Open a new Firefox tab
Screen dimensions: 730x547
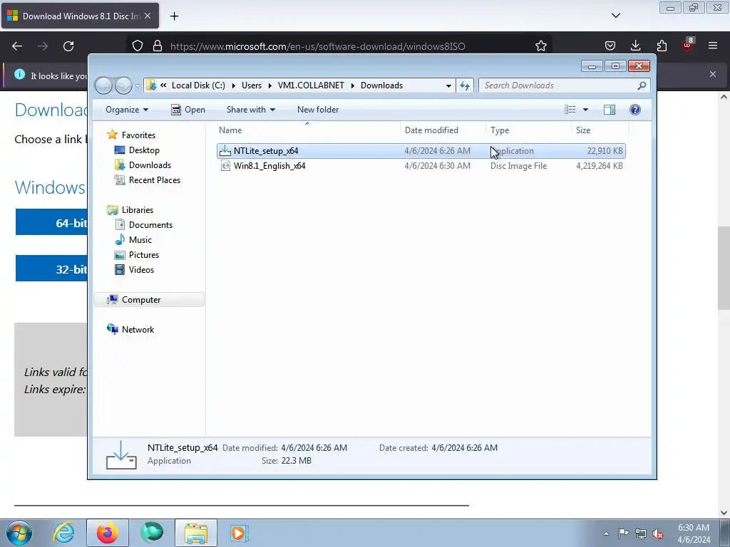[x=174, y=16]
